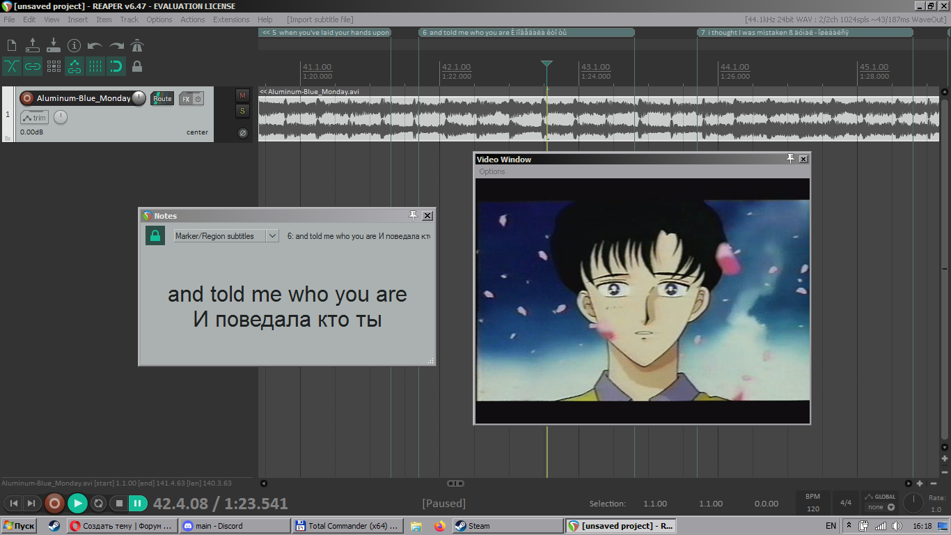Image resolution: width=951 pixels, height=535 pixels.
Task: Toggle snapping magnet icon
Action: [116, 66]
